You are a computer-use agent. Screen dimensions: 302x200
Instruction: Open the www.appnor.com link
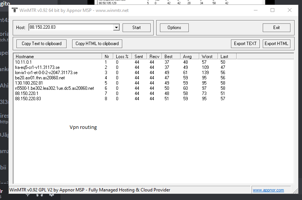(268, 190)
